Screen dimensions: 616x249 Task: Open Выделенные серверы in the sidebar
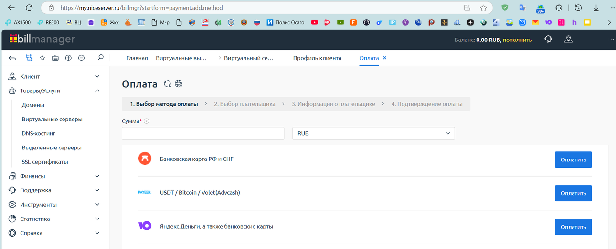(52, 148)
